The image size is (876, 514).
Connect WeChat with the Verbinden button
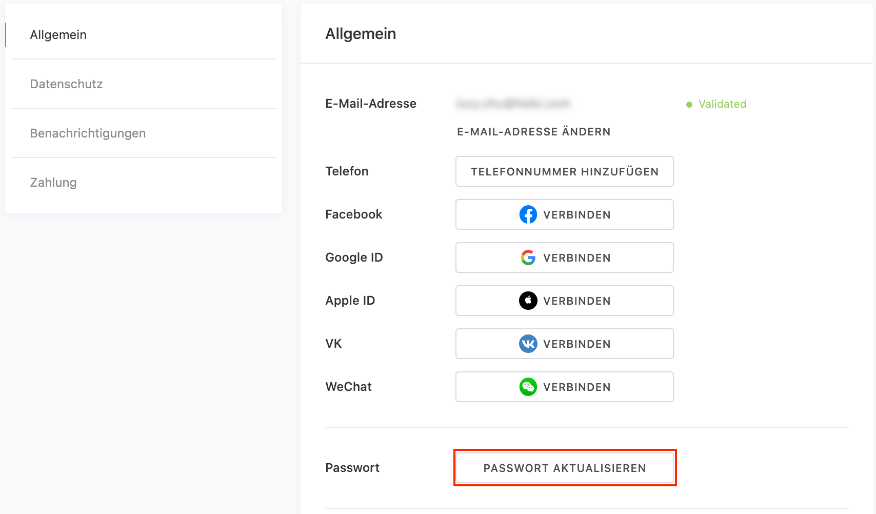point(564,387)
